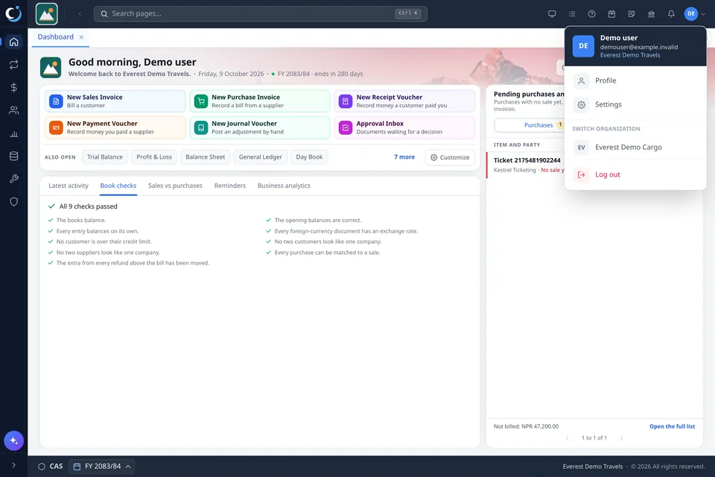The width and height of the screenshot is (715, 477).
Task: Collapse the DE user account menu chevron
Action: point(703,13)
